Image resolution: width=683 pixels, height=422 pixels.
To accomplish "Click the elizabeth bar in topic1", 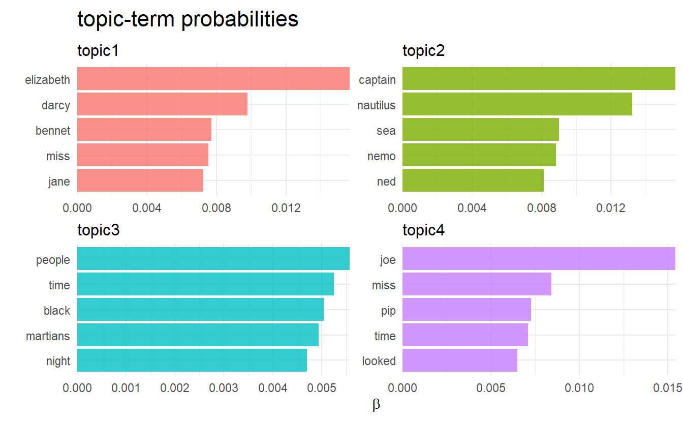I will click(x=213, y=79).
